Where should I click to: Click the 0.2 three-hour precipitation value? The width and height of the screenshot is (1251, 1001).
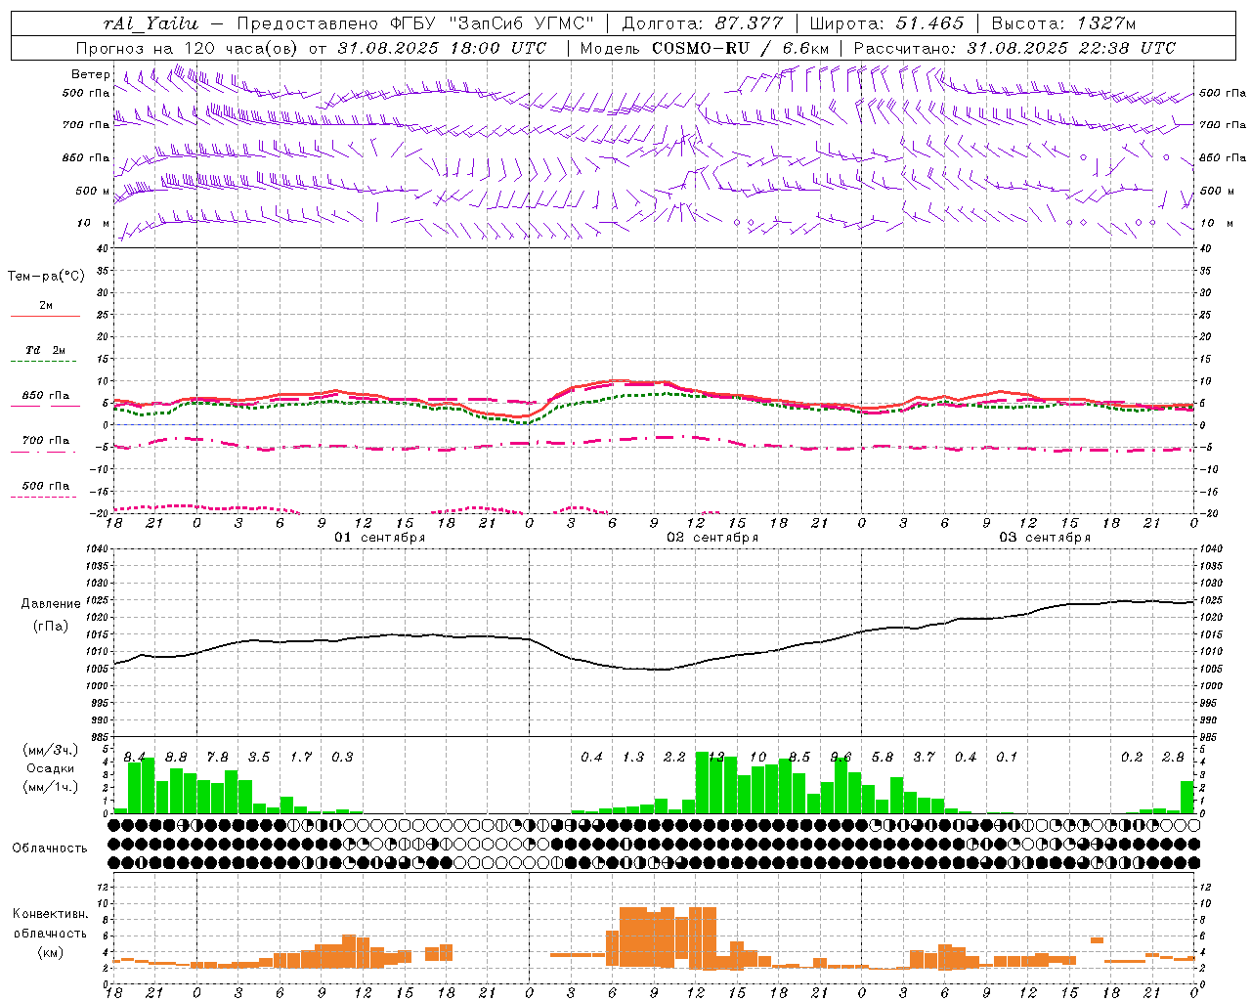click(x=1132, y=757)
